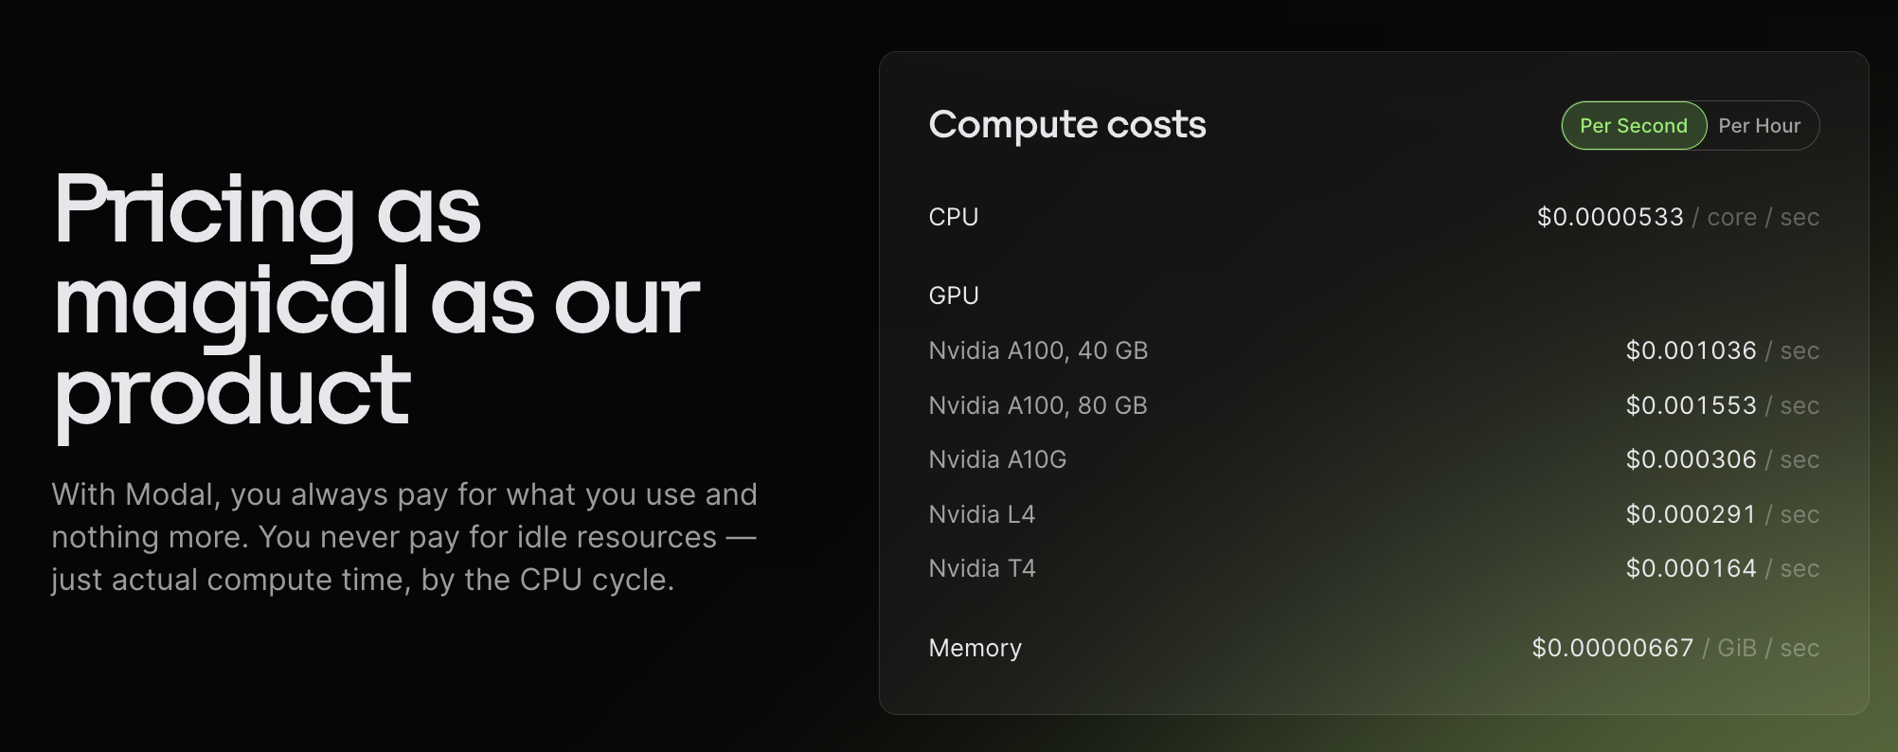Click the $0.000306 per sec price
The height and width of the screenshot is (752, 1898).
click(1691, 459)
